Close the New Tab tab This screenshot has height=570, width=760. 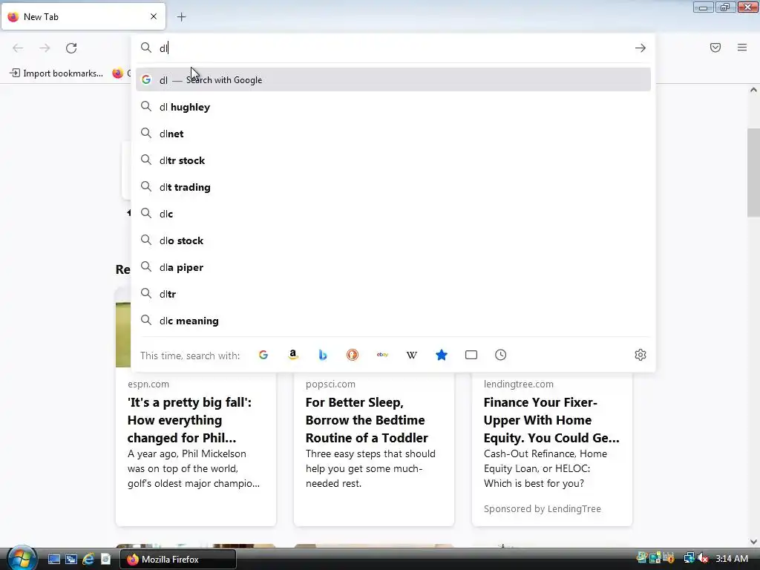pyautogui.click(x=154, y=16)
